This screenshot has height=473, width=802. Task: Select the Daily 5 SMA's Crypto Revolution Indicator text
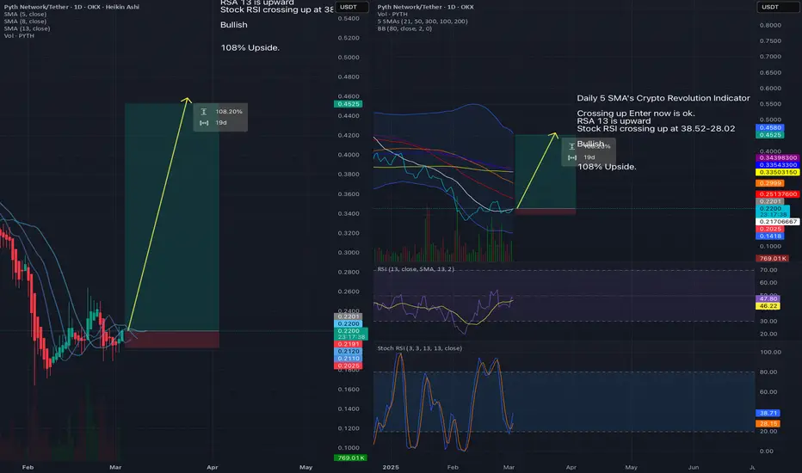pos(663,98)
